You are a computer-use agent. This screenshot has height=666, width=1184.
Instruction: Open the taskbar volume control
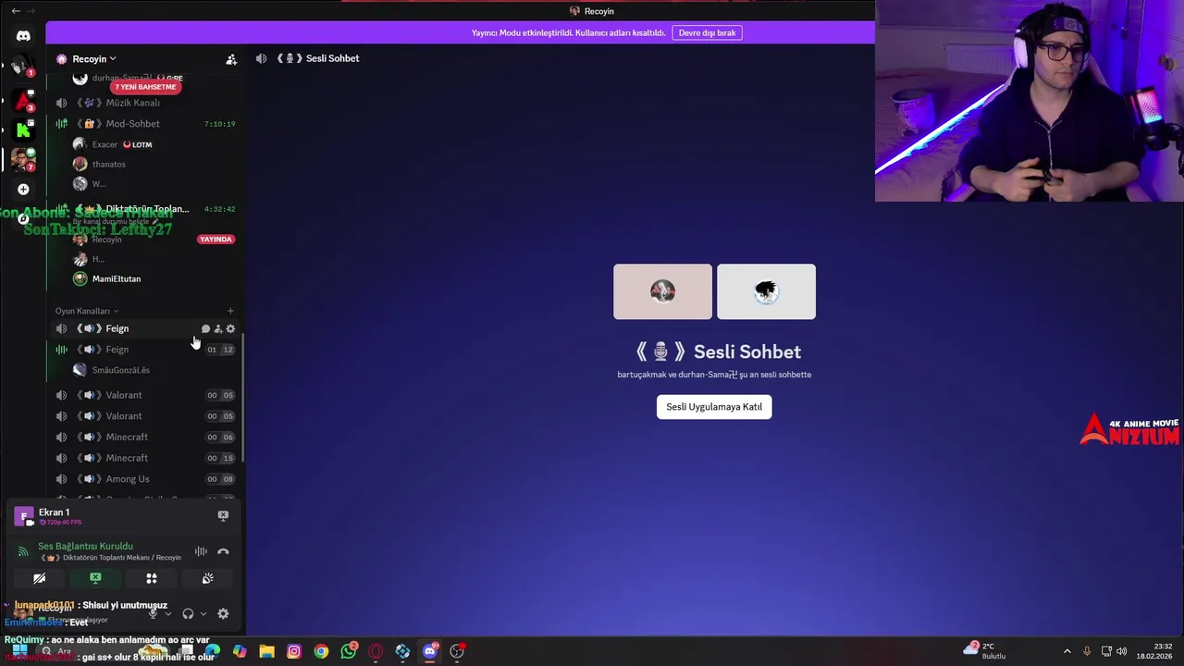(x=1122, y=651)
